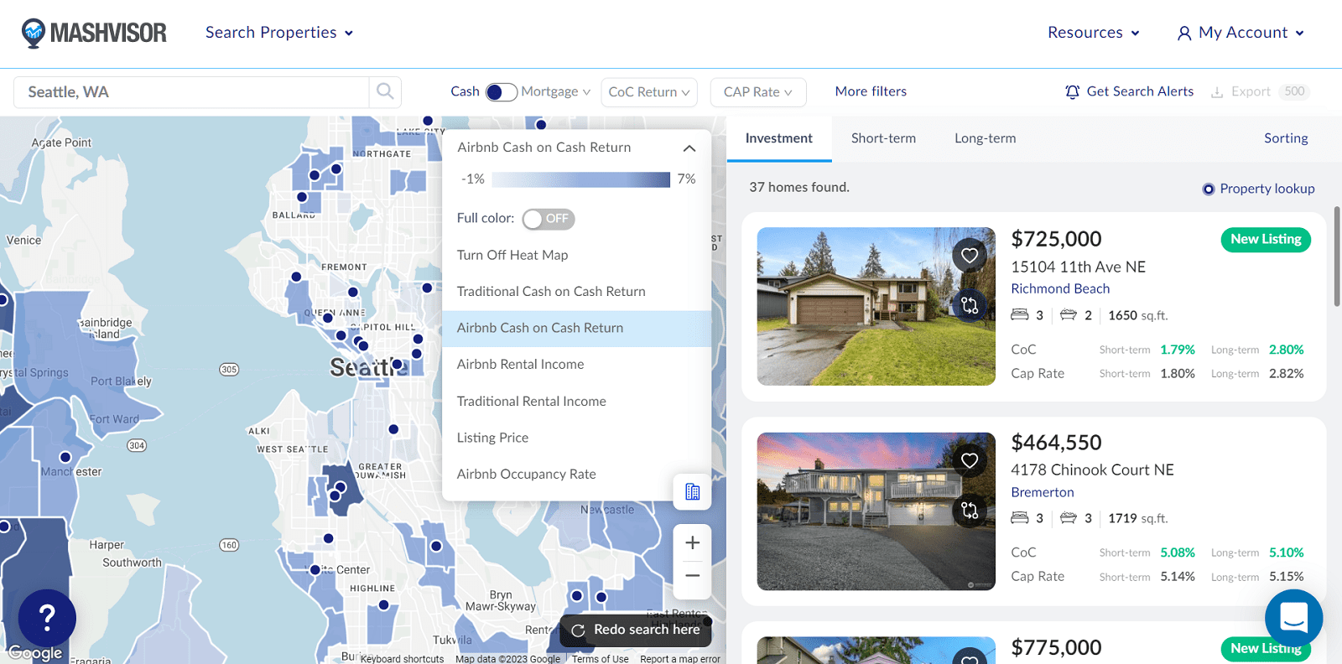Image resolution: width=1342 pixels, height=664 pixels.
Task: Click the Export download icon
Action: pos(1217,92)
